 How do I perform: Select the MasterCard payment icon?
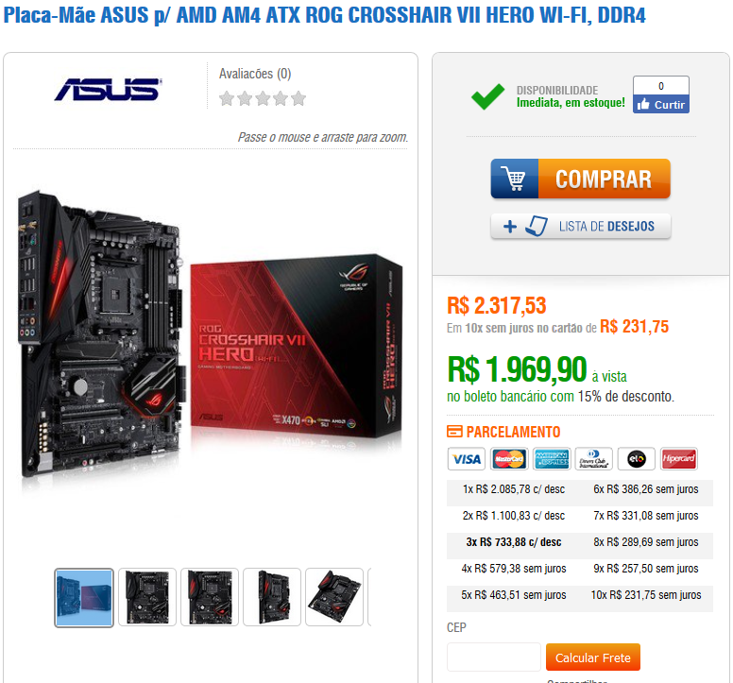pos(509,459)
